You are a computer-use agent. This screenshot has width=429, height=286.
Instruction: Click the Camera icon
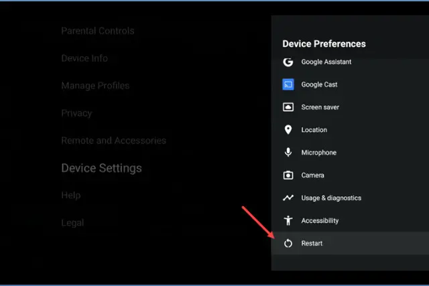tap(288, 175)
